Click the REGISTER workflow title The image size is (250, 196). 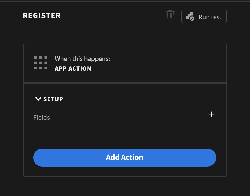point(42,16)
